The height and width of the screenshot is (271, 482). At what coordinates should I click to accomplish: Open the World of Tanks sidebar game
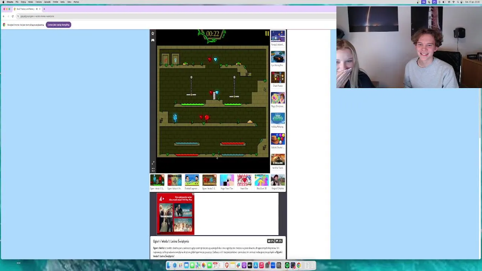click(278, 160)
